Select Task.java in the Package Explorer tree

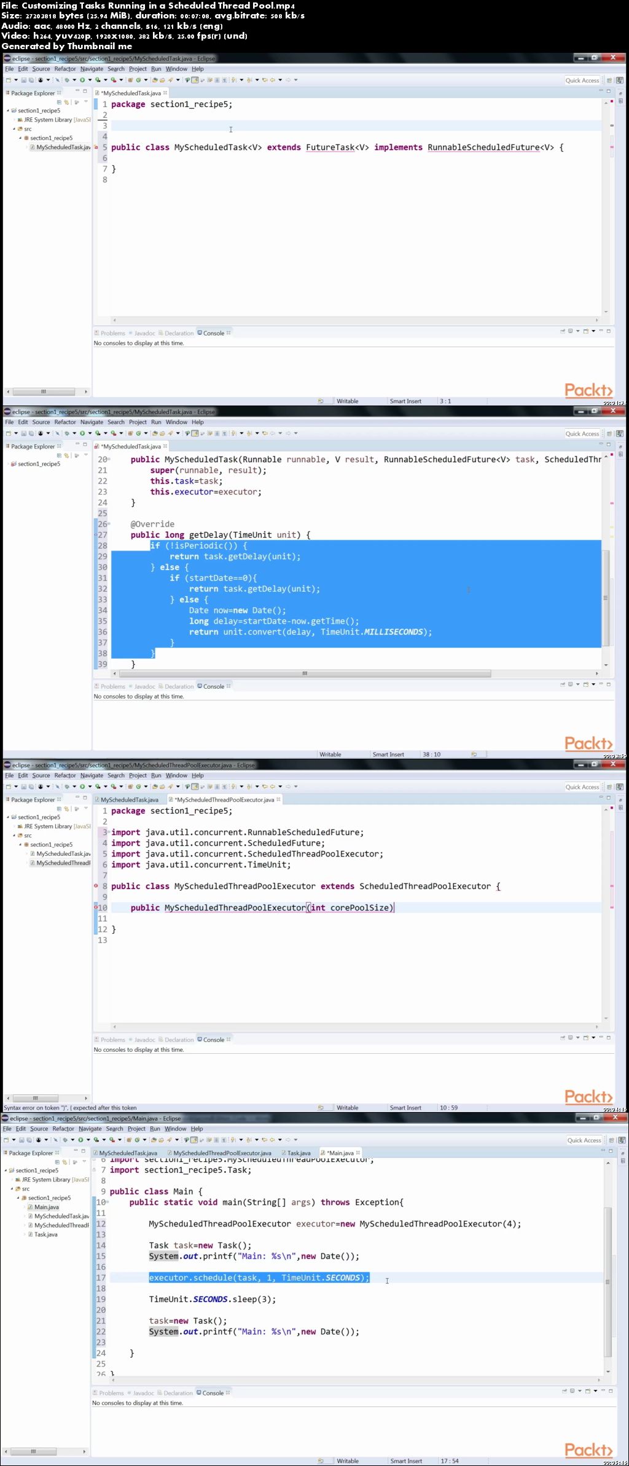pyautogui.click(x=45, y=1234)
